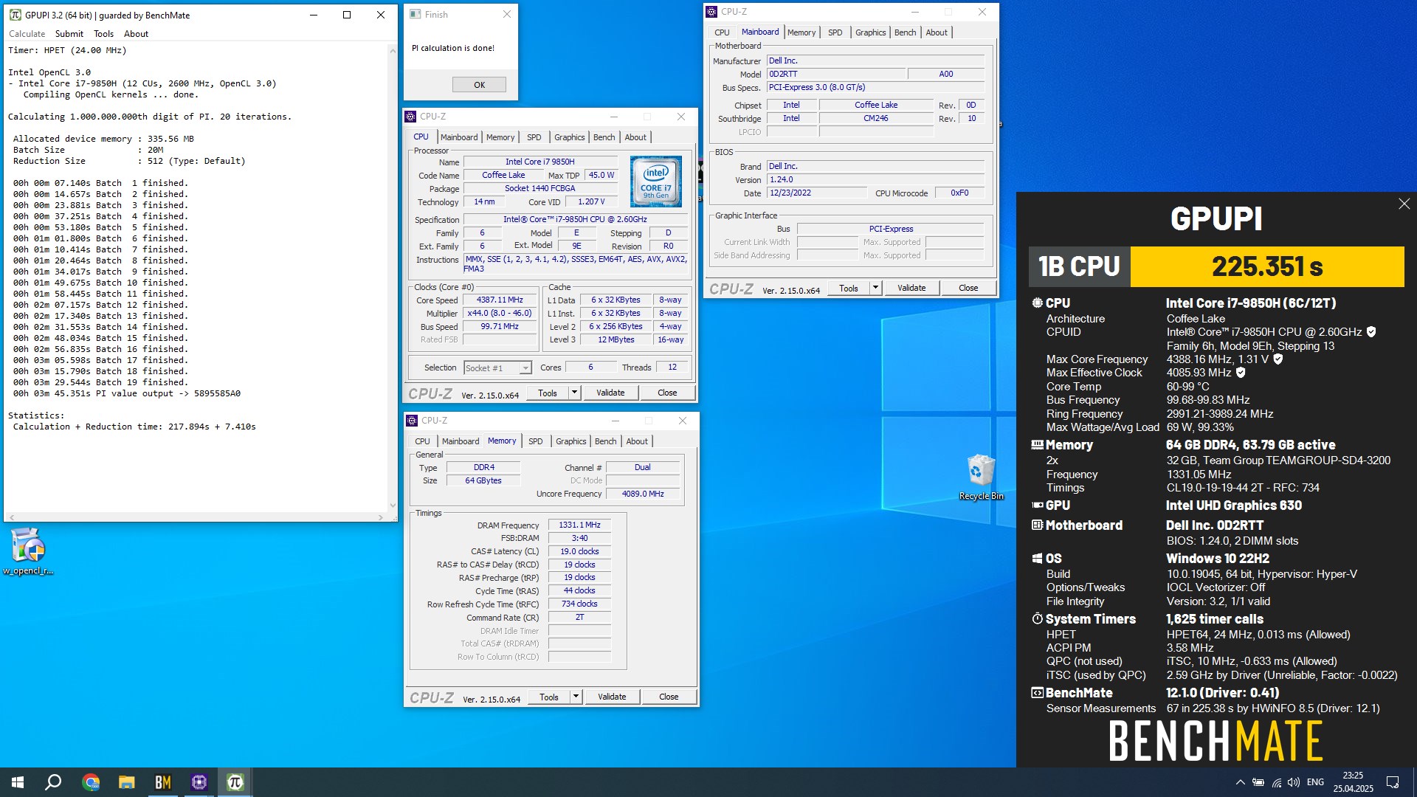Screen dimensions: 1417x797
Task: Open About tab in CPU-Z Mainboard window
Action: coord(937,32)
